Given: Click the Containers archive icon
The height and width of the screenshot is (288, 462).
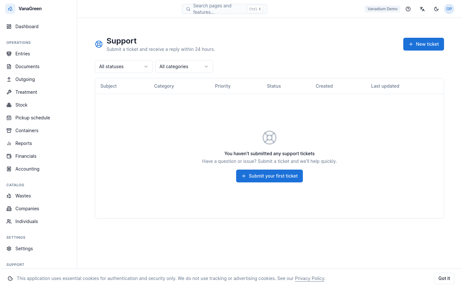Looking at the screenshot, I should [x=9, y=131].
